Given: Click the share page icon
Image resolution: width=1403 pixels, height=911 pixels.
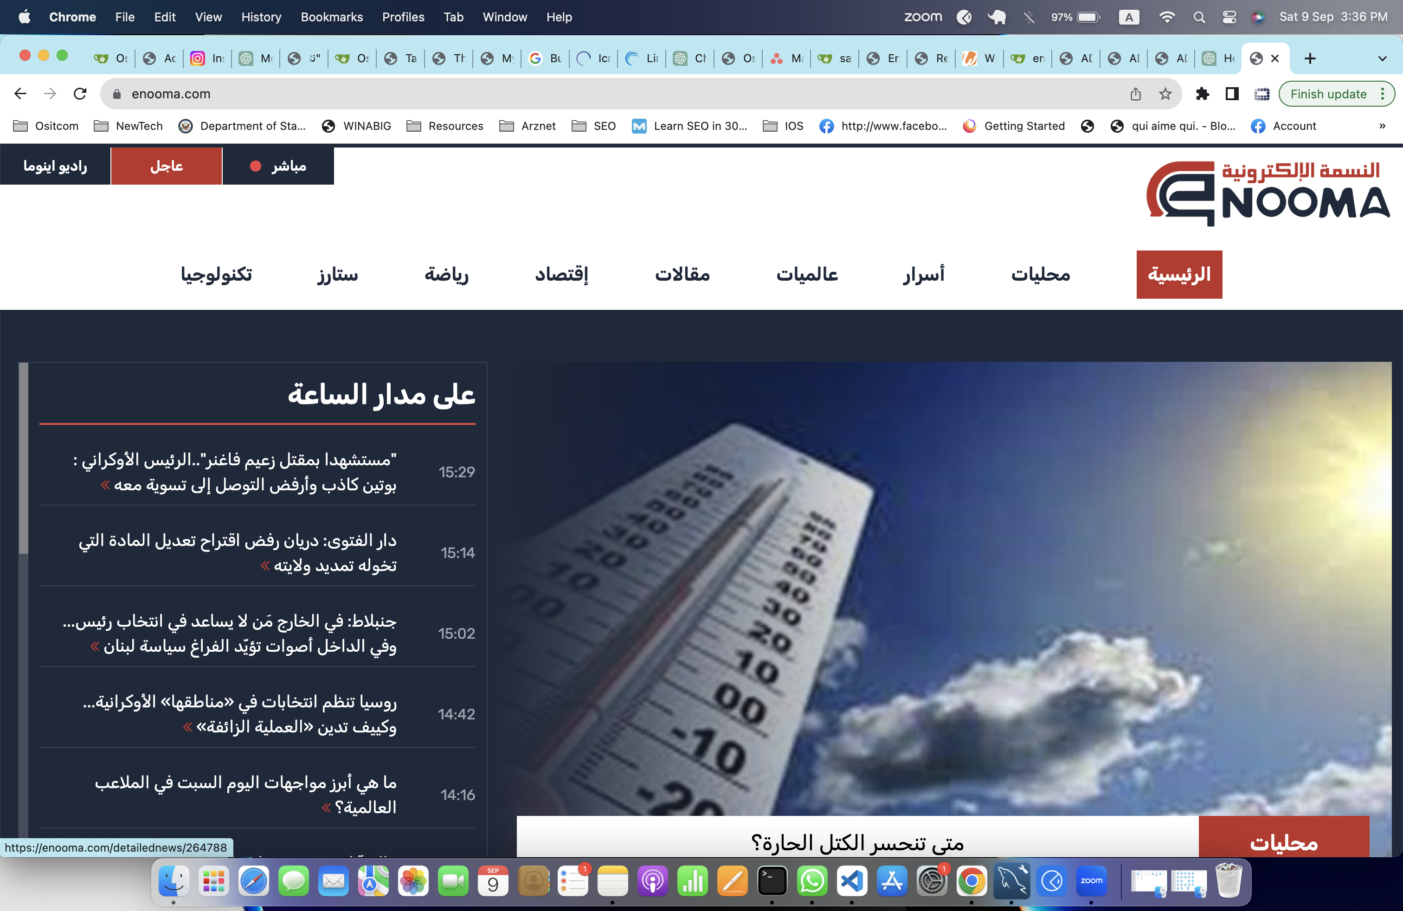Looking at the screenshot, I should (x=1135, y=94).
